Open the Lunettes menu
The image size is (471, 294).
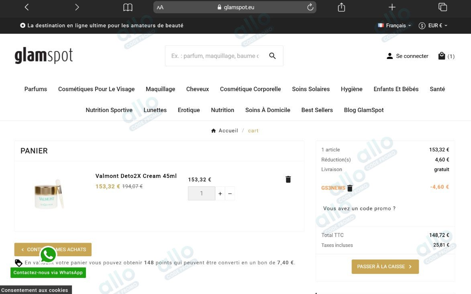pos(155,110)
